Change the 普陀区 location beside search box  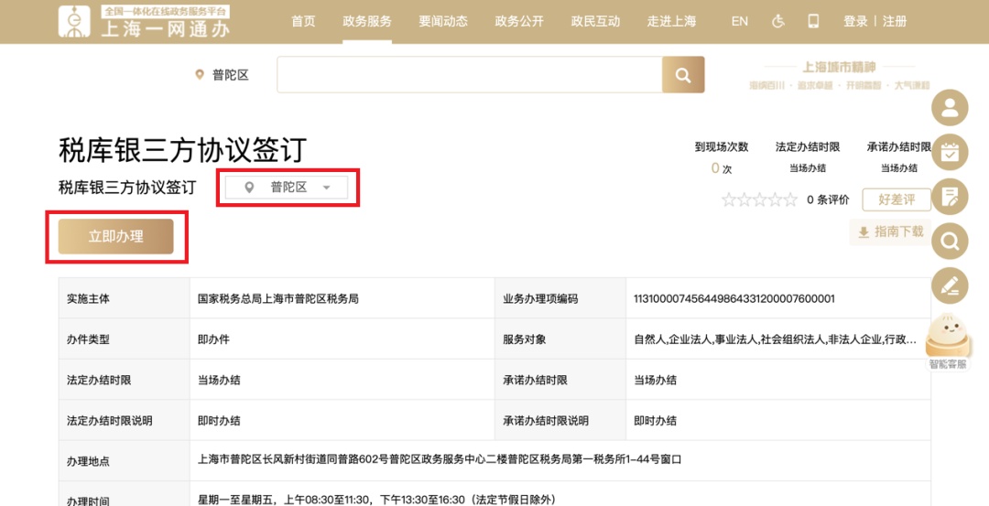(223, 75)
